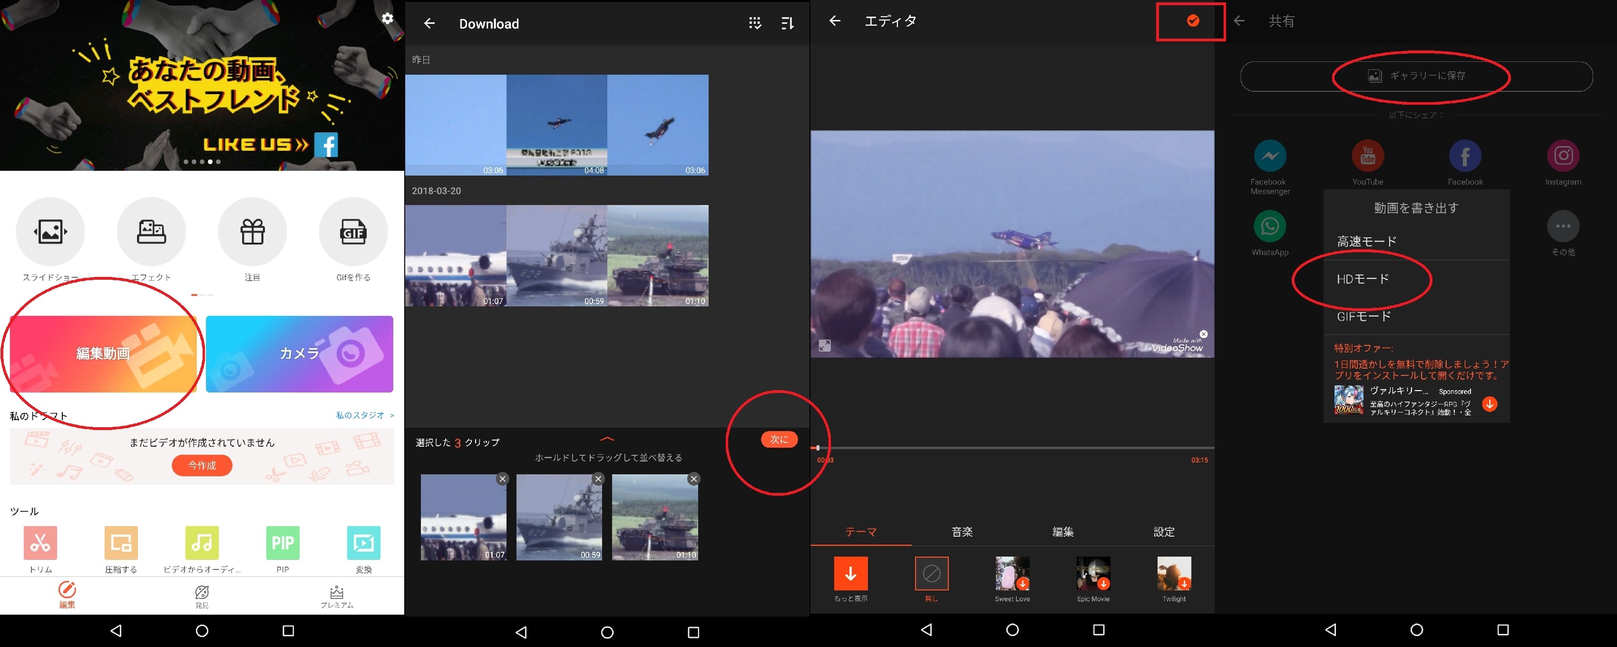Viewport: 1617px width, 647px height.
Task: Switch to the 音楽 tab
Action: 962,531
